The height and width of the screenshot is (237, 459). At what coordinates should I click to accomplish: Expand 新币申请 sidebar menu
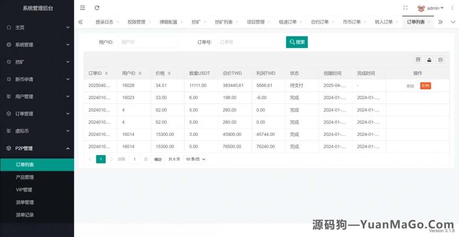pyautogui.click(x=37, y=79)
